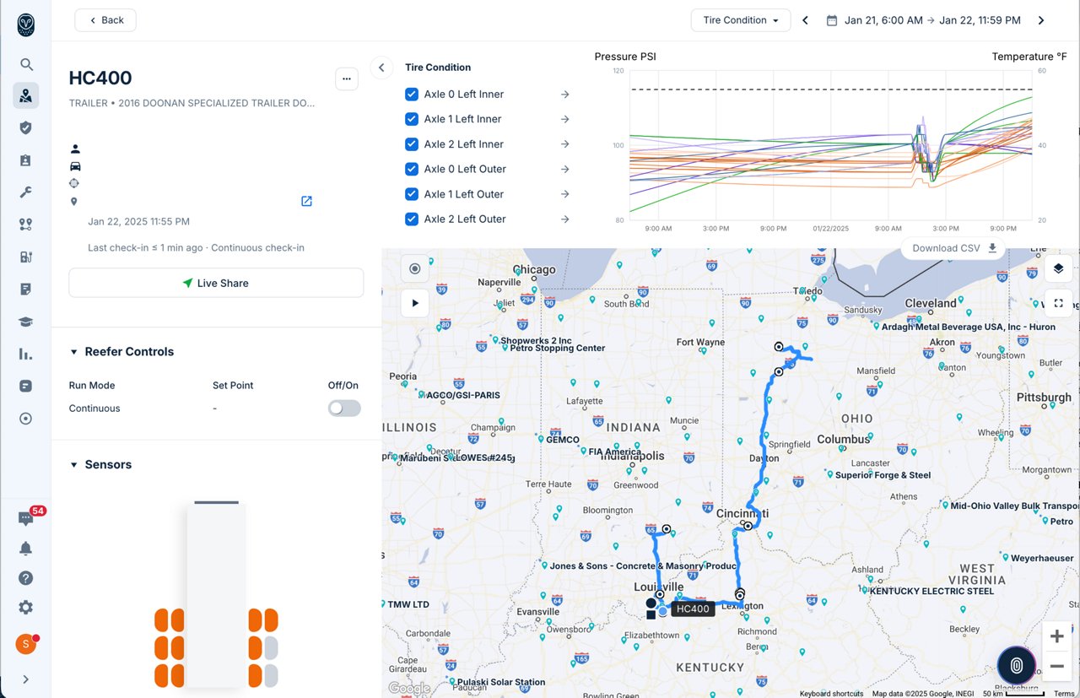The height and width of the screenshot is (698, 1080).
Task: Open the Google logo on map
Action: click(x=409, y=689)
